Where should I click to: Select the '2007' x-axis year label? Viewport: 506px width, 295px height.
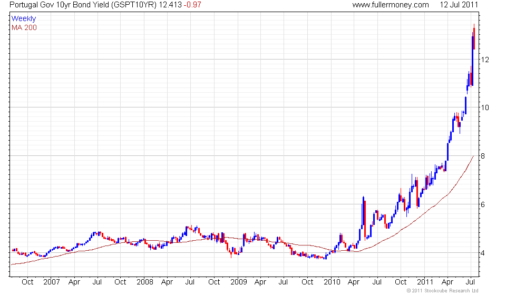52,282
